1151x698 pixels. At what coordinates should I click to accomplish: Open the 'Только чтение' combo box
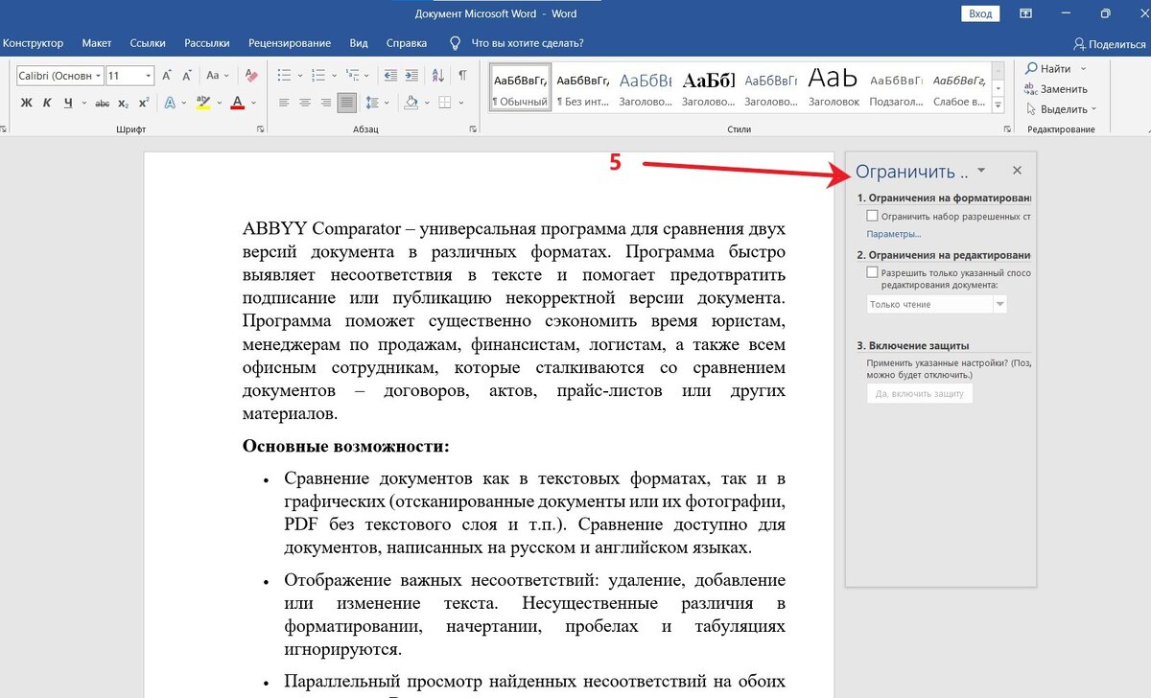click(936, 304)
